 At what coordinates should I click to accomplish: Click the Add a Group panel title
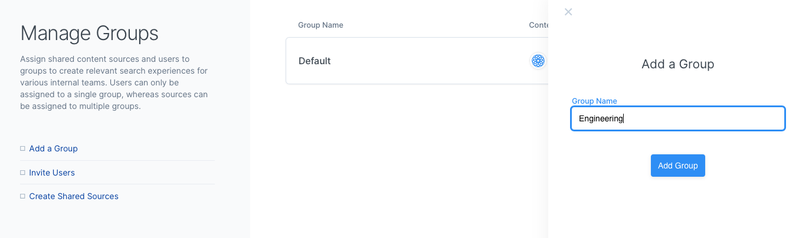click(x=677, y=64)
